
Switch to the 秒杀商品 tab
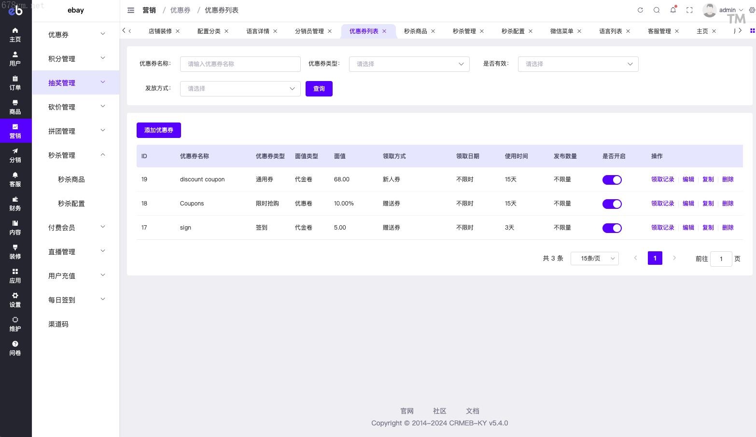(415, 31)
